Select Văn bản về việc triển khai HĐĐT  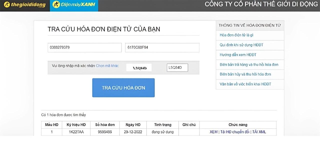(x=245, y=84)
